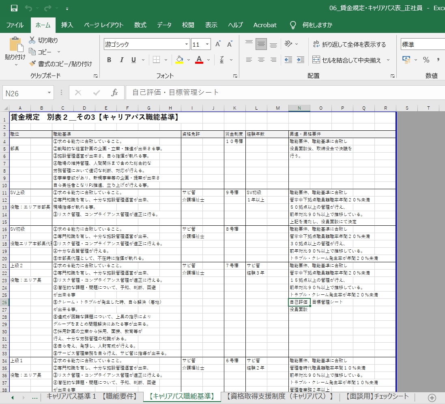
Task: Open the Name Box dropdown arrow
Action: pyautogui.click(x=49, y=93)
